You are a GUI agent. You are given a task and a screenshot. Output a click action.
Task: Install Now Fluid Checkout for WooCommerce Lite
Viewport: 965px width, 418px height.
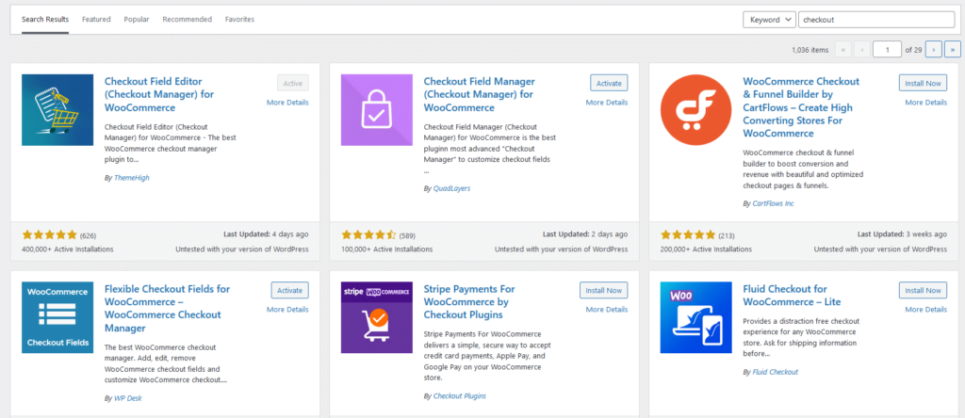923,290
